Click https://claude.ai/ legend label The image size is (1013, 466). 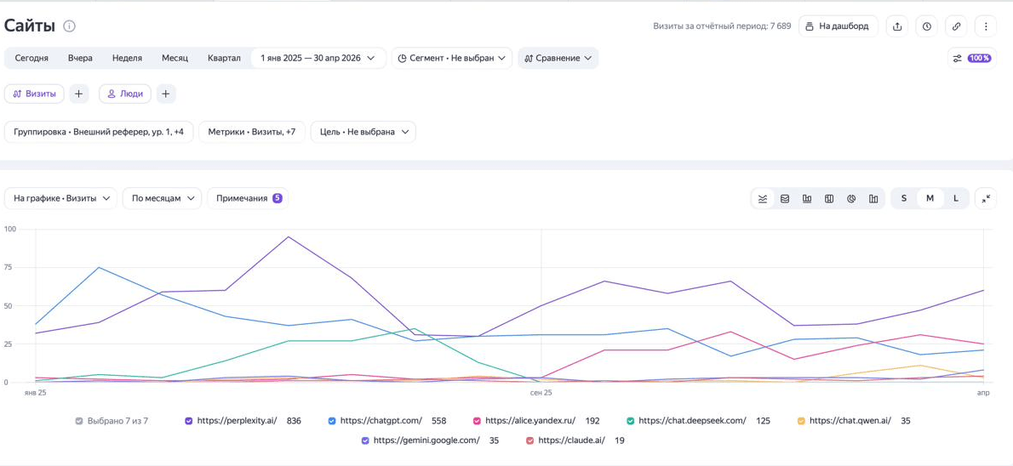[572, 440]
